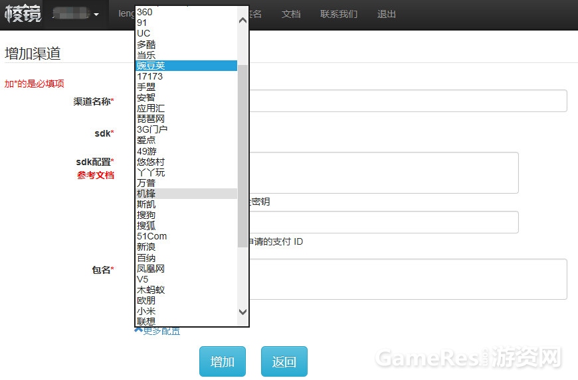The height and width of the screenshot is (380, 578).
Task: Select 应用汇 option
Action: (x=187, y=108)
